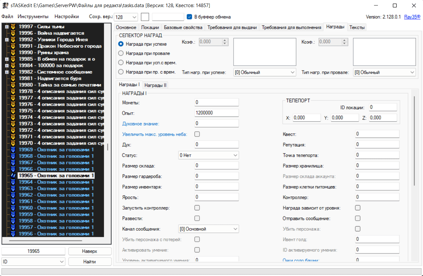
Task: Uncheck the 'В буффер обмена' checkbox
Action: click(190, 17)
